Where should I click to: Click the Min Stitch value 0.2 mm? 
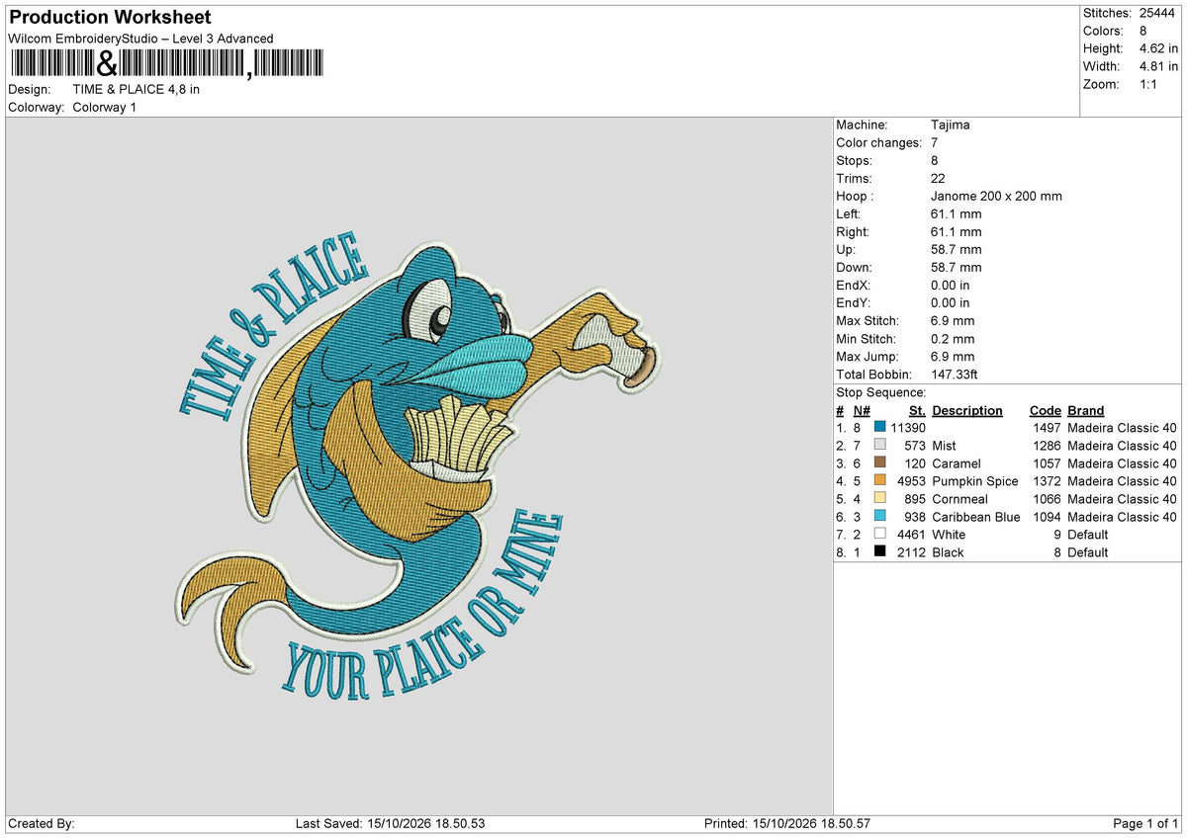[953, 338]
